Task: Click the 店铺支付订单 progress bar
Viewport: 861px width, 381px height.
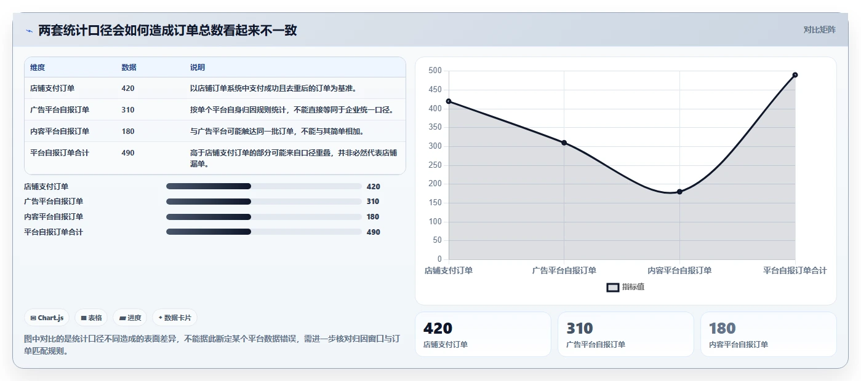Action: (263, 186)
